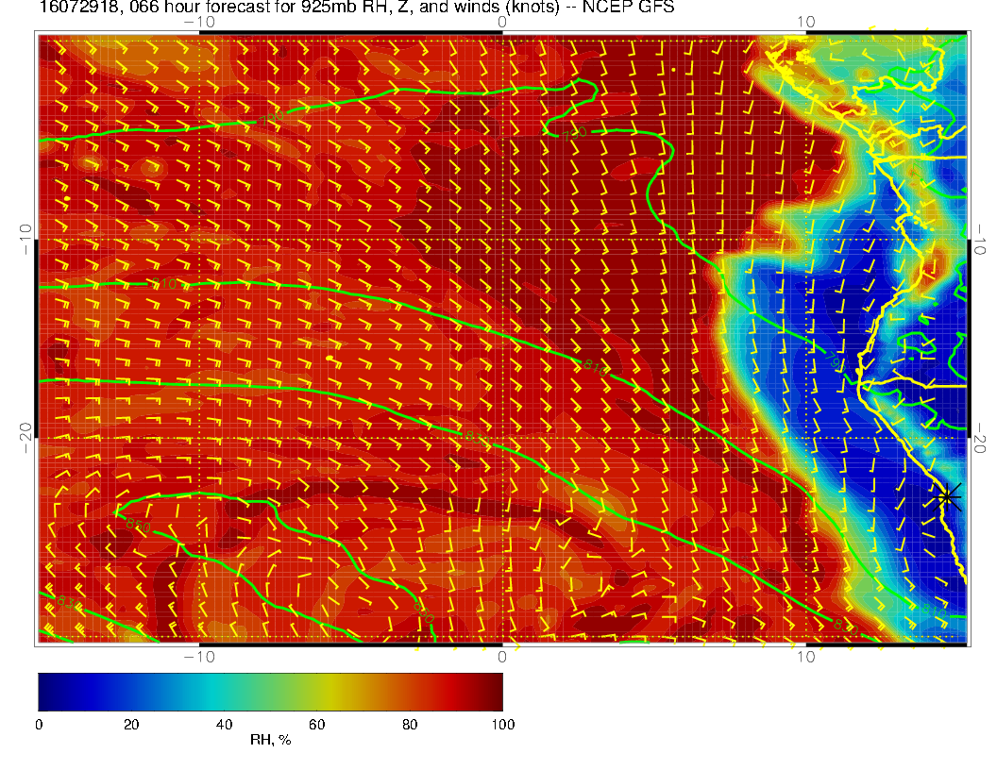Click the '100' tick under the colorbar

tap(503, 725)
